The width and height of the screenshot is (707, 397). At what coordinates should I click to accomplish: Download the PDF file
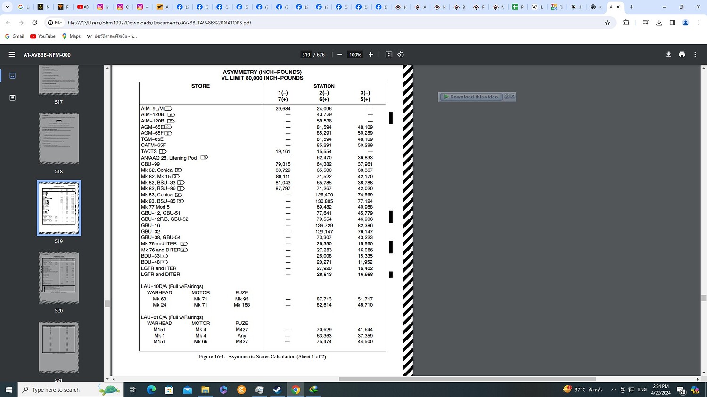668,55
